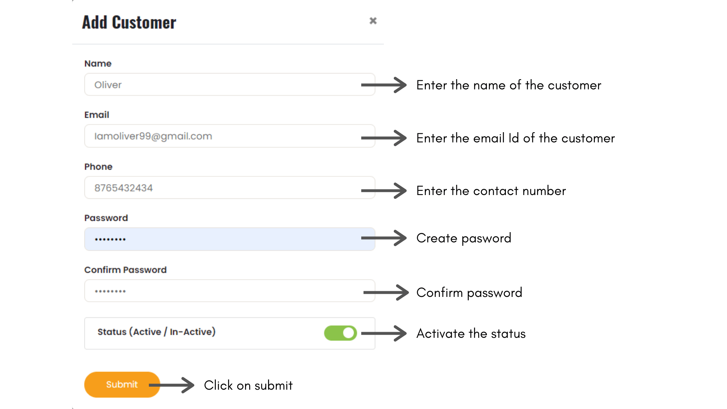Click the "Activate the status" annotation text
The image size is (727, 409).
coord(471,334)
